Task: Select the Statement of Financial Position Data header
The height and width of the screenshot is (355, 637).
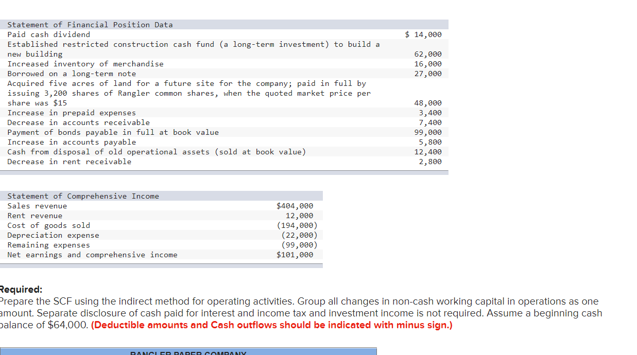Action: (x=86, y=24)
